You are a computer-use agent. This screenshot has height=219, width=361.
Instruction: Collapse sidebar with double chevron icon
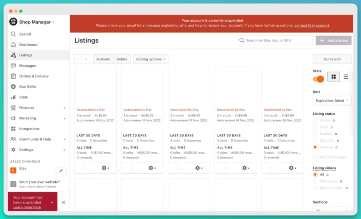click(63, 202)
